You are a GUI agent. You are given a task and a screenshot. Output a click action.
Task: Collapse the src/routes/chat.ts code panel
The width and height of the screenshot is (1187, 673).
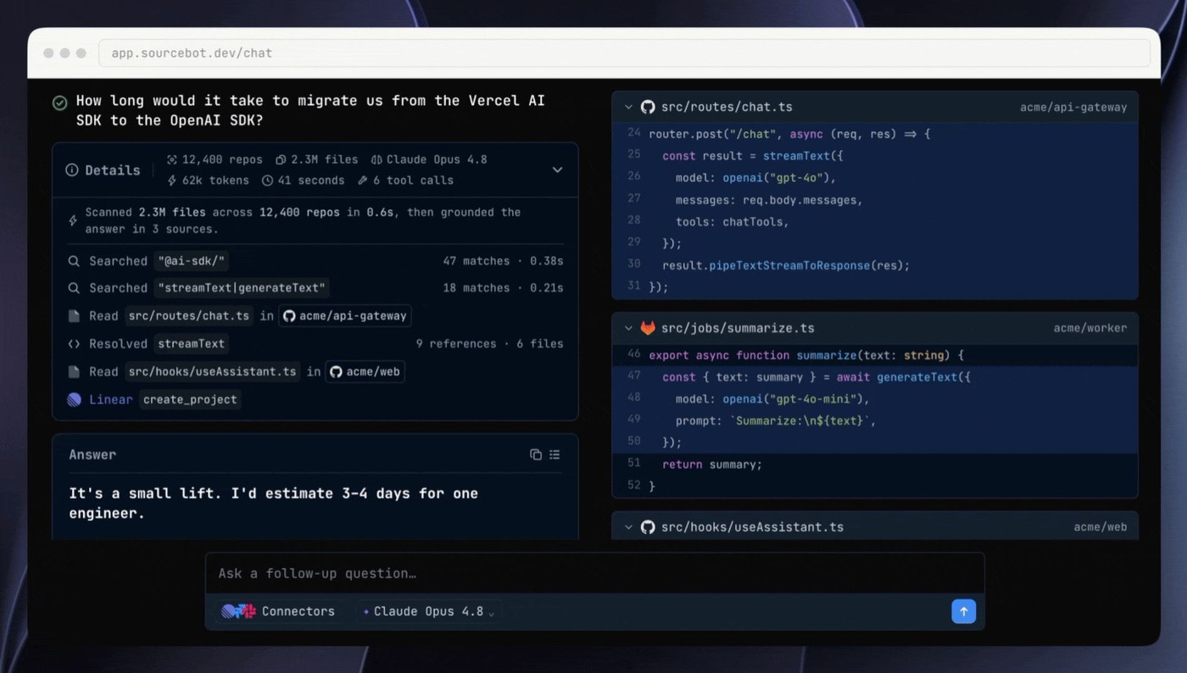pos(628,108)
